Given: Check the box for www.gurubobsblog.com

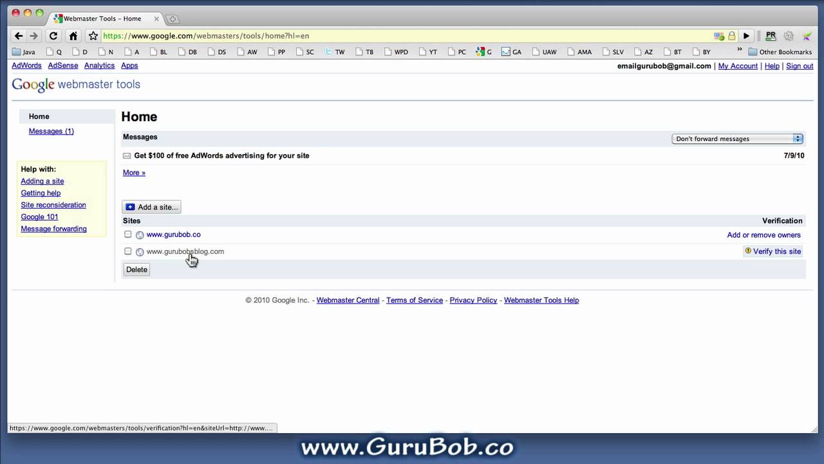Looking at the screenshot, I should (127, 251).
